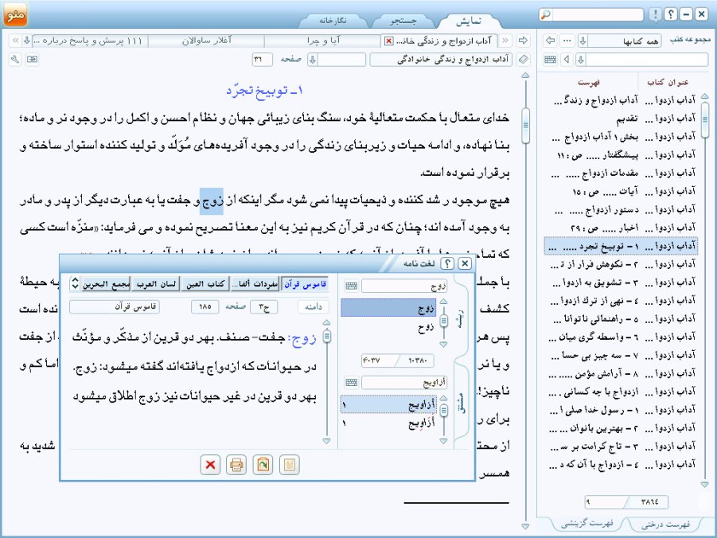Switch to the نمایش main tab
Viewport: 717px width, 538px height.
point(468,21)
